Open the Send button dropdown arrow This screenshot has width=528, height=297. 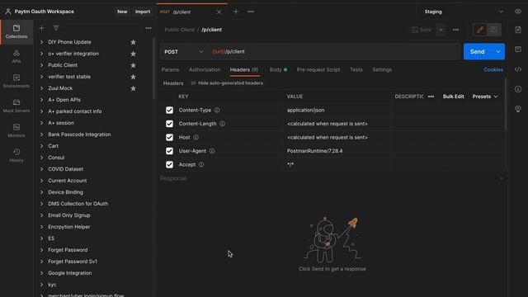click(498, 51)
